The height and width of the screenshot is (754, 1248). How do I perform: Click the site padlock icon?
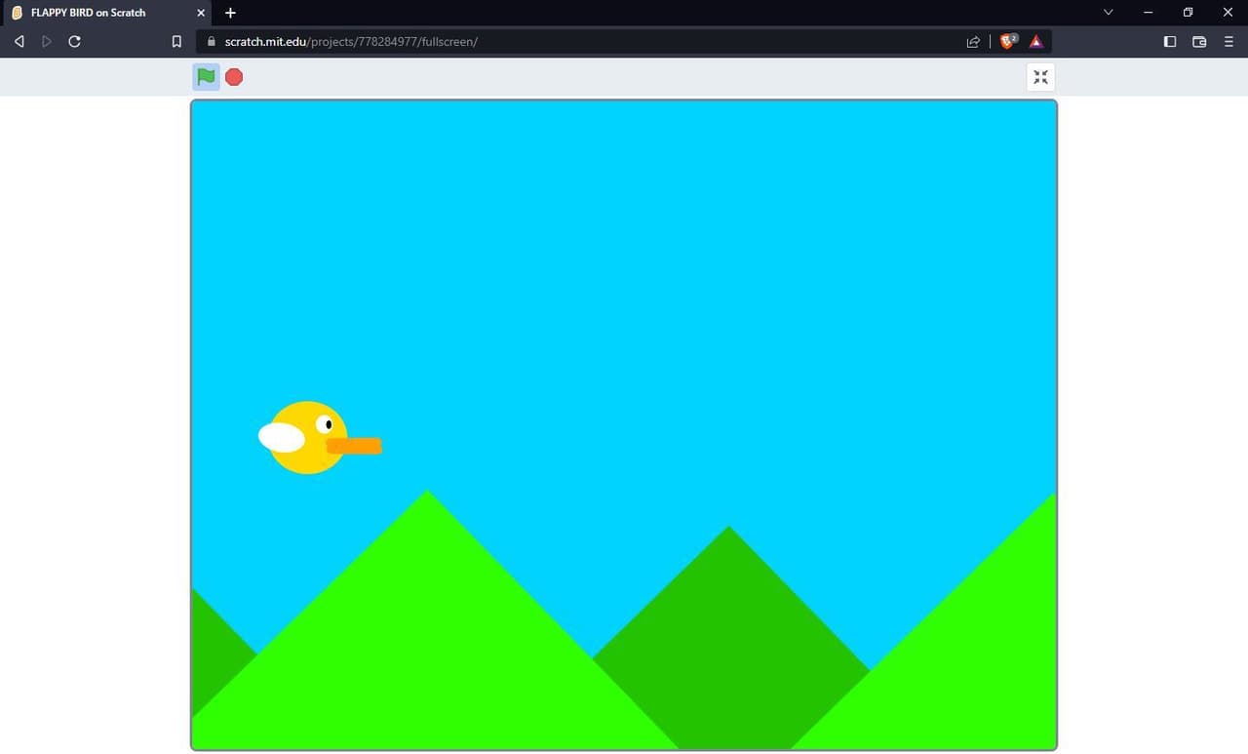tap(211, 42)
